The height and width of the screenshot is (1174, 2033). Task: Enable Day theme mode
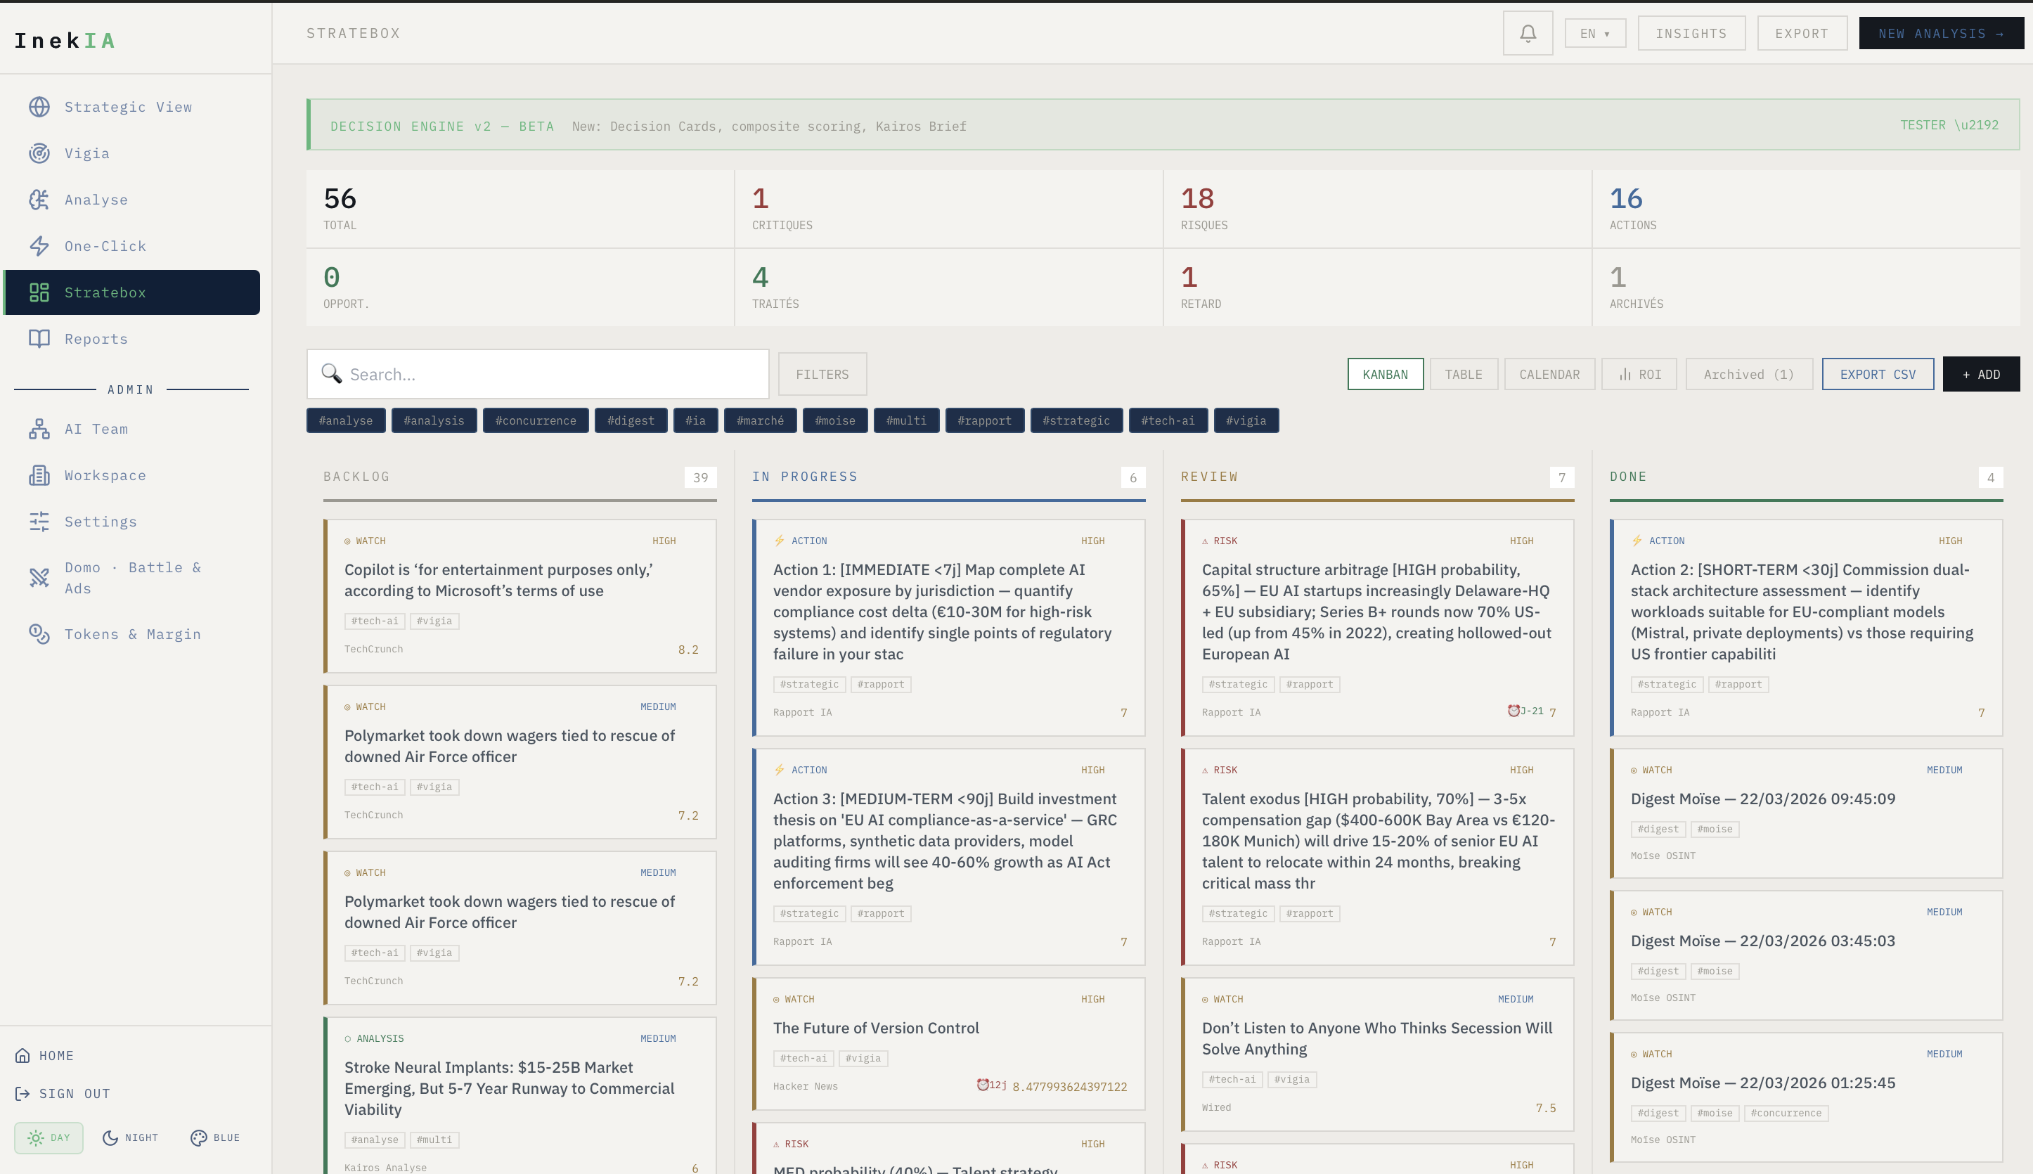point(49,1137)
